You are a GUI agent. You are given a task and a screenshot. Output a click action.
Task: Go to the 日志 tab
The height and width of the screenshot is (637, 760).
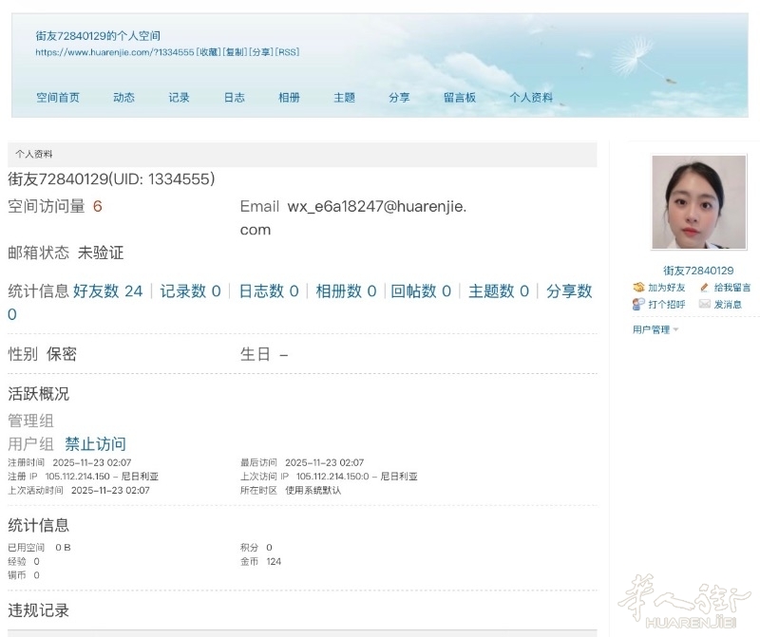[x=234, y=97]
